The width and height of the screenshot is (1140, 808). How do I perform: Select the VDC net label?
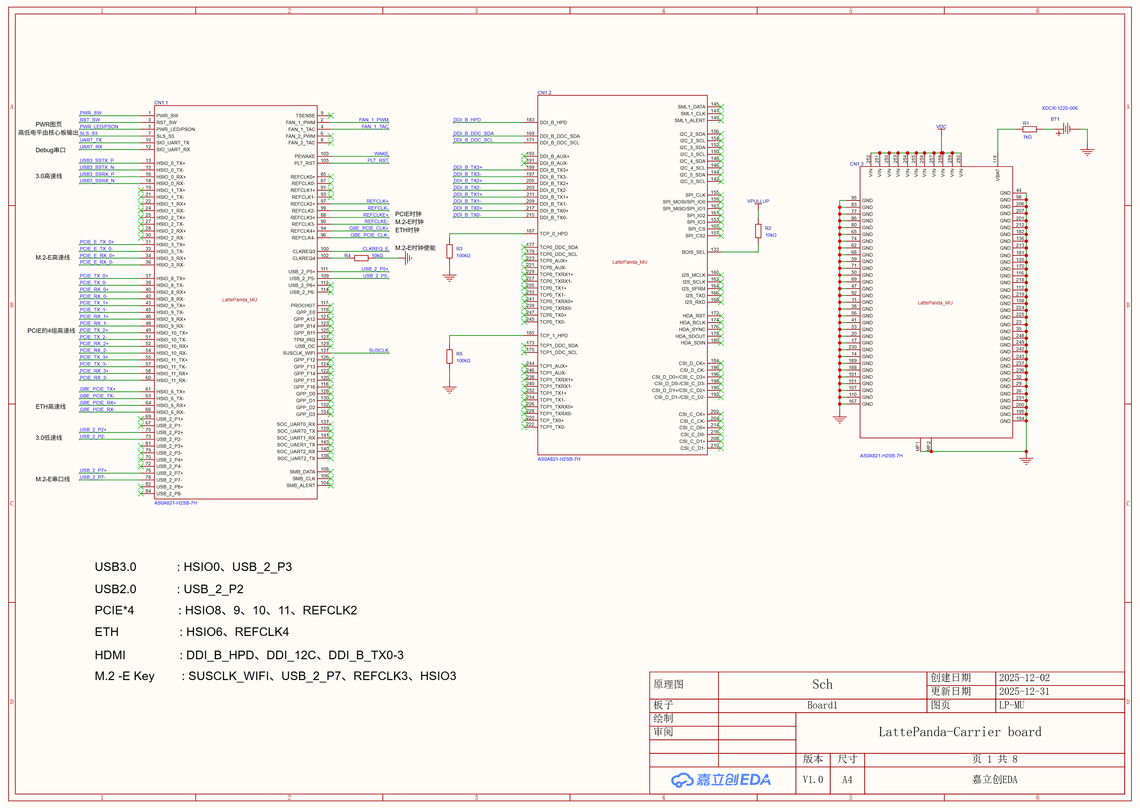941,126
